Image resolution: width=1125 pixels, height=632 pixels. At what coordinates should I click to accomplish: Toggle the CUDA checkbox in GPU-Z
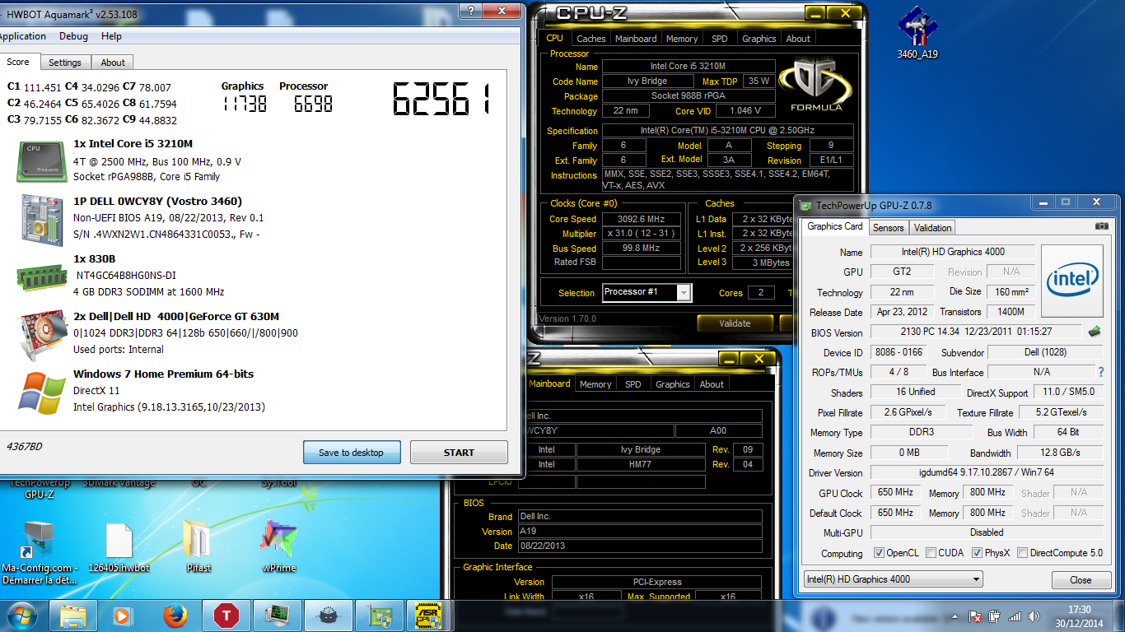point(931,553)
